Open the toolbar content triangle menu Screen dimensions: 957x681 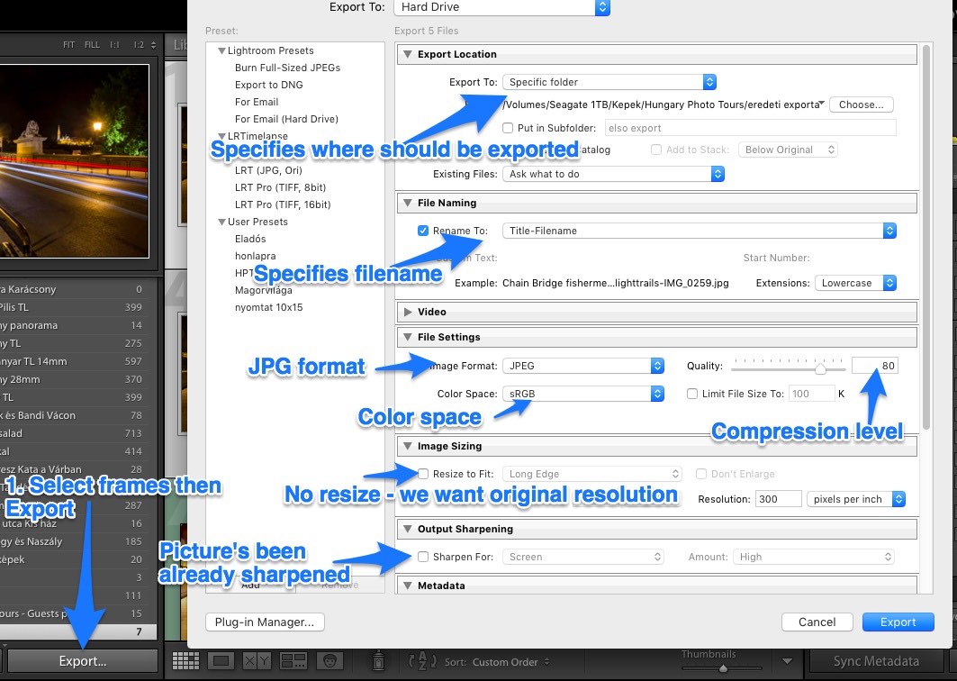click(788, 661)
